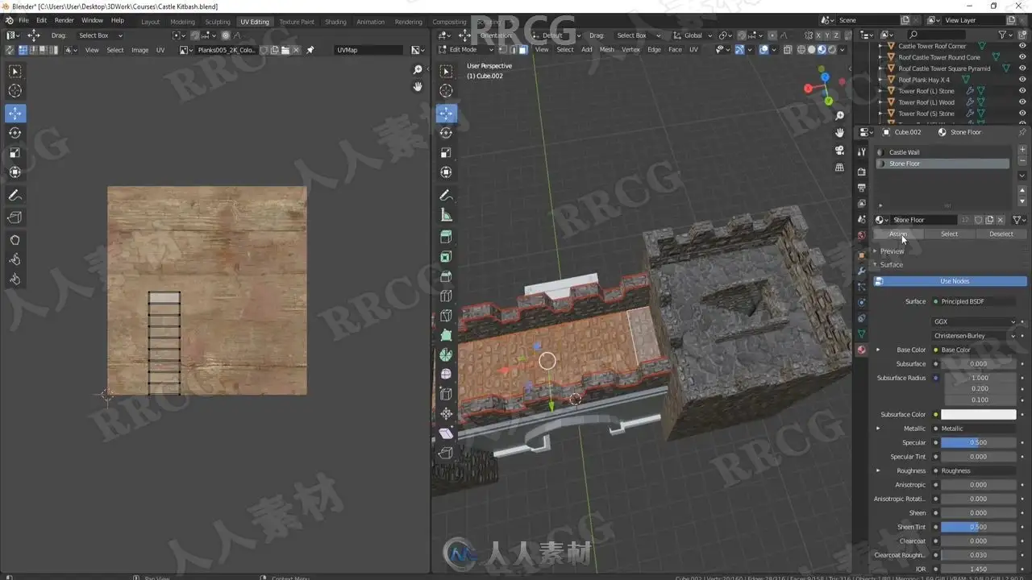Open the Render menu
Image resolution: width=1032 pixels, height=580 pixels.
pos(64,20)
